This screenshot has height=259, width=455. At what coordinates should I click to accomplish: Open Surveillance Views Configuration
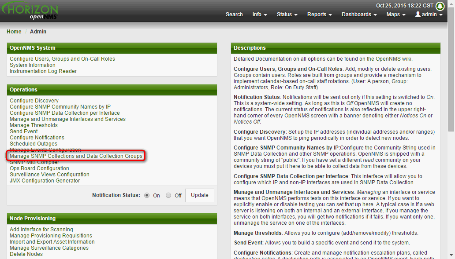coord(50,175)
